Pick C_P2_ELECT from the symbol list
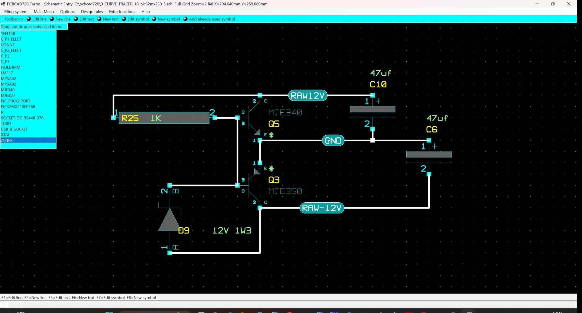 click(x=28, y=51)
